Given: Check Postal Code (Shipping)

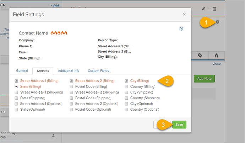Looking at the screenshot, I should pyautogui.click(x=71, y=98).
